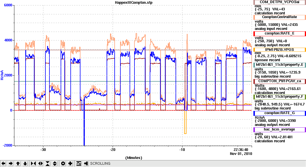Click the -30 x-axis tick label
Viewport: 306px width, 167px height.
pyautogui.click(x=43, y=150)
